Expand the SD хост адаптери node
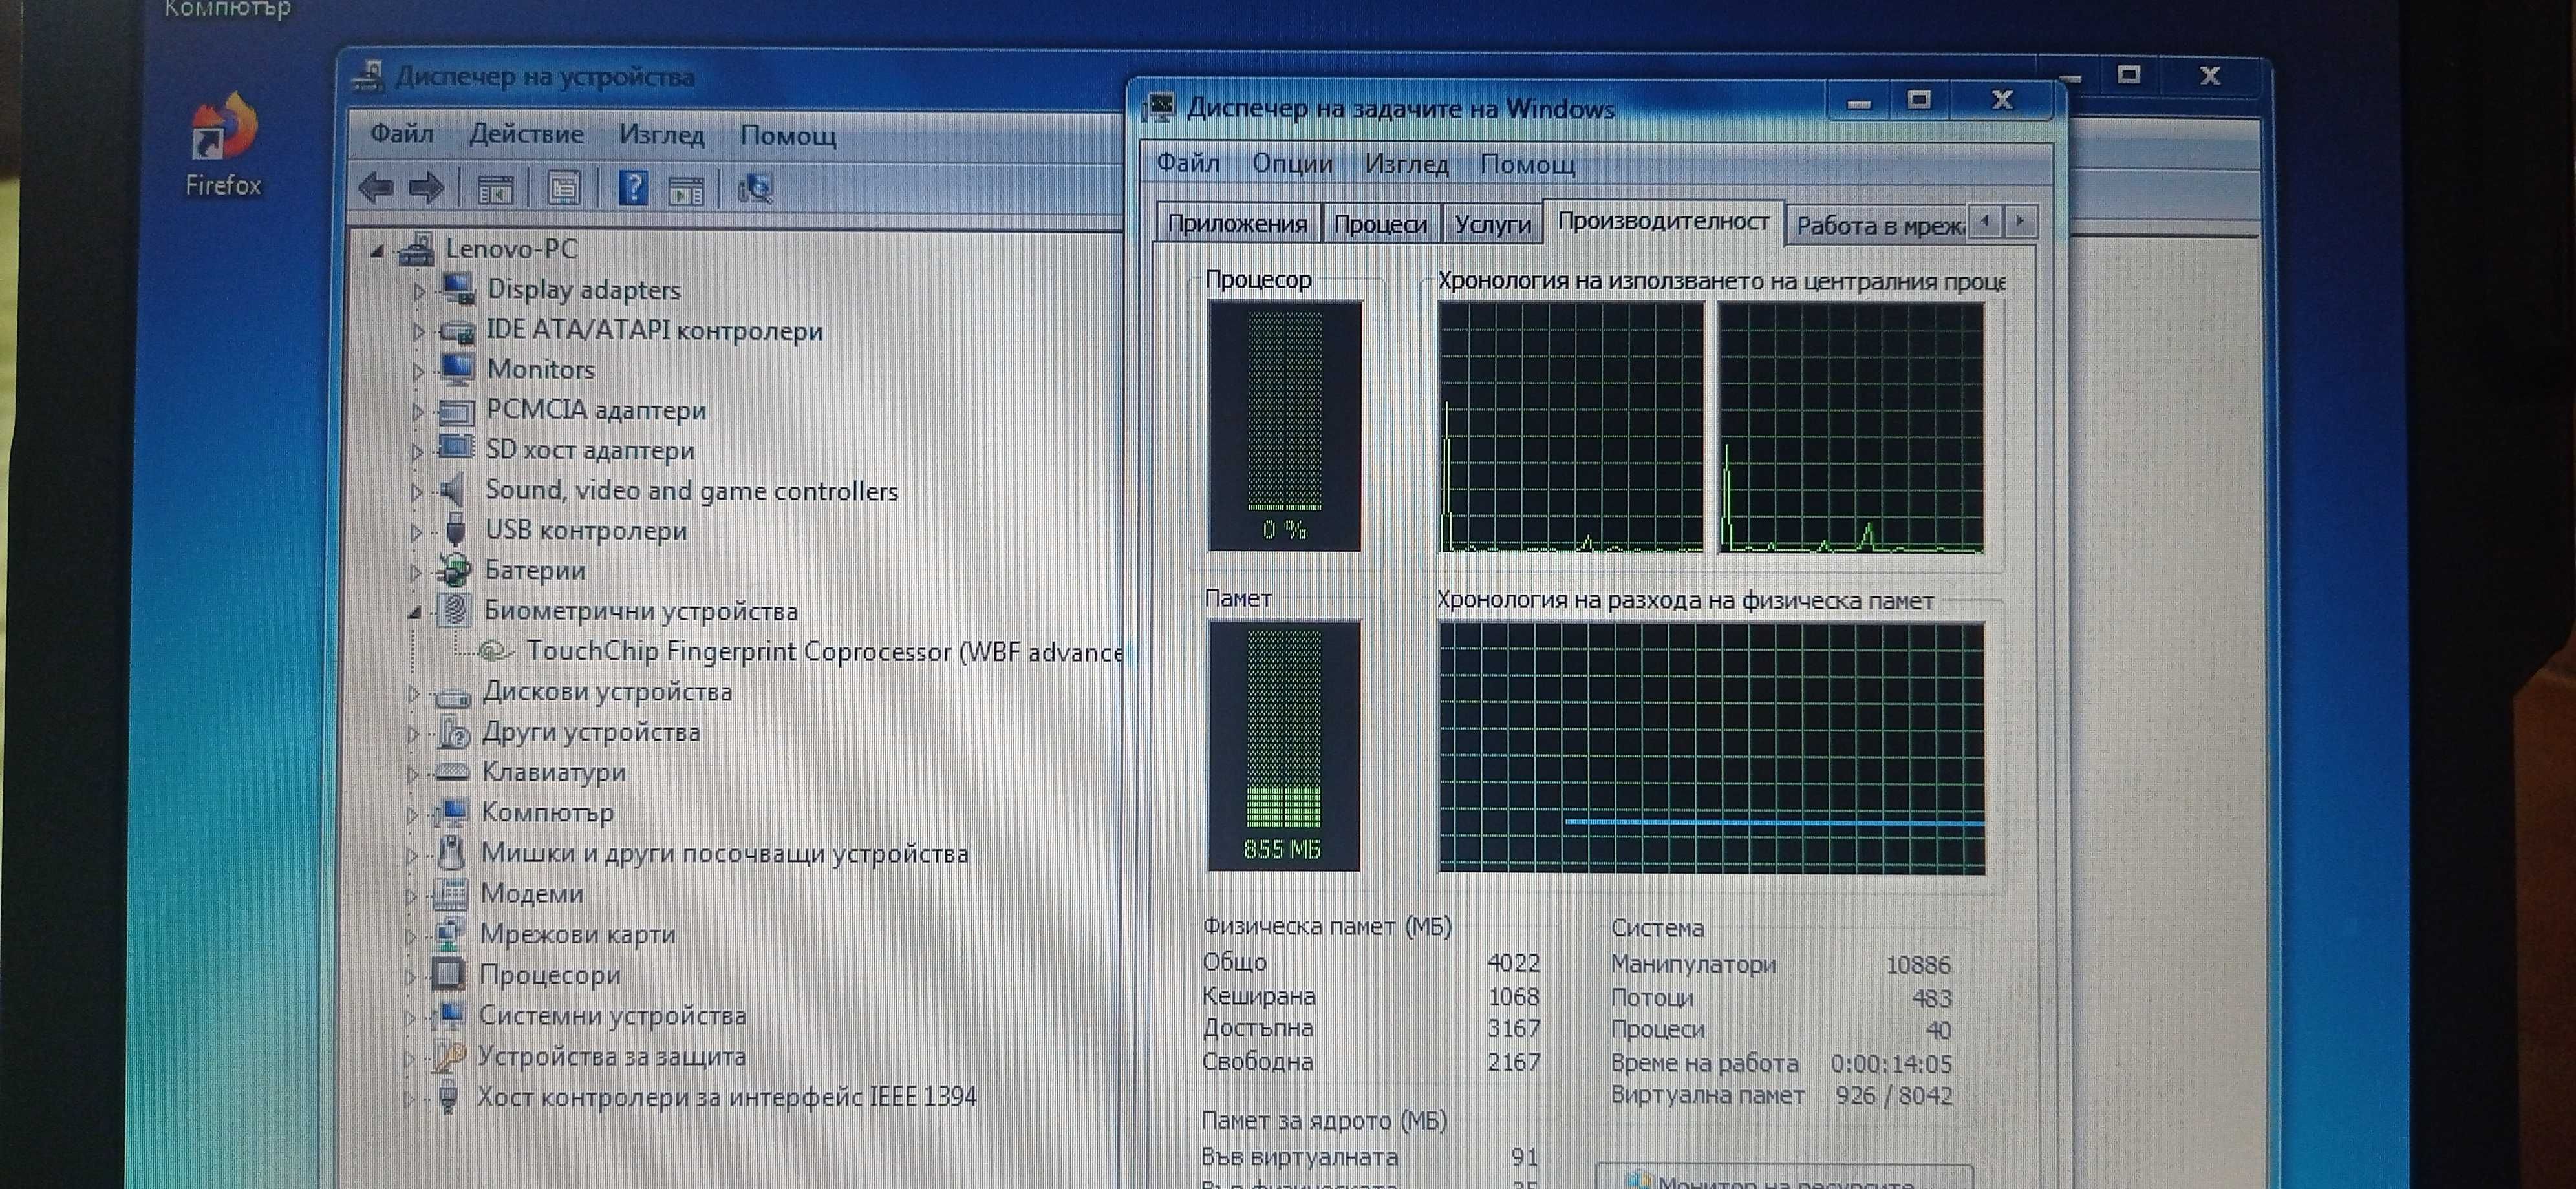 click(417, 452)
